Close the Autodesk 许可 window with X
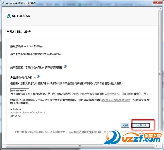 coord(158,2)
